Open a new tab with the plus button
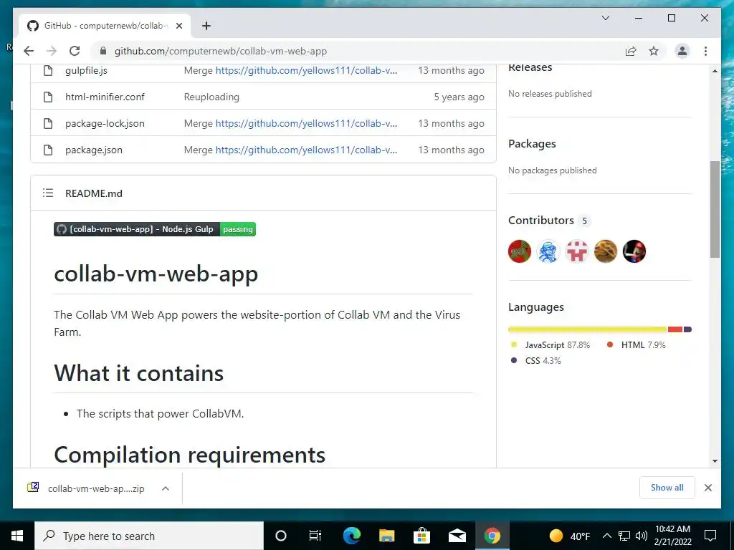This screenshot has width=734, height=550. point(206,26)
